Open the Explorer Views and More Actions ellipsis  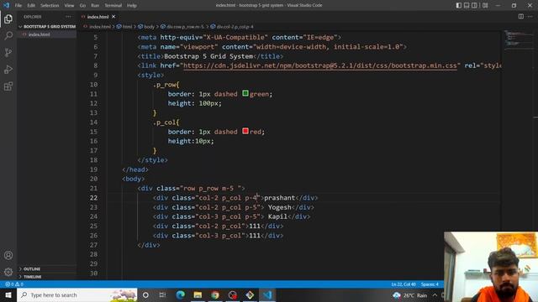tap(68, 17)
